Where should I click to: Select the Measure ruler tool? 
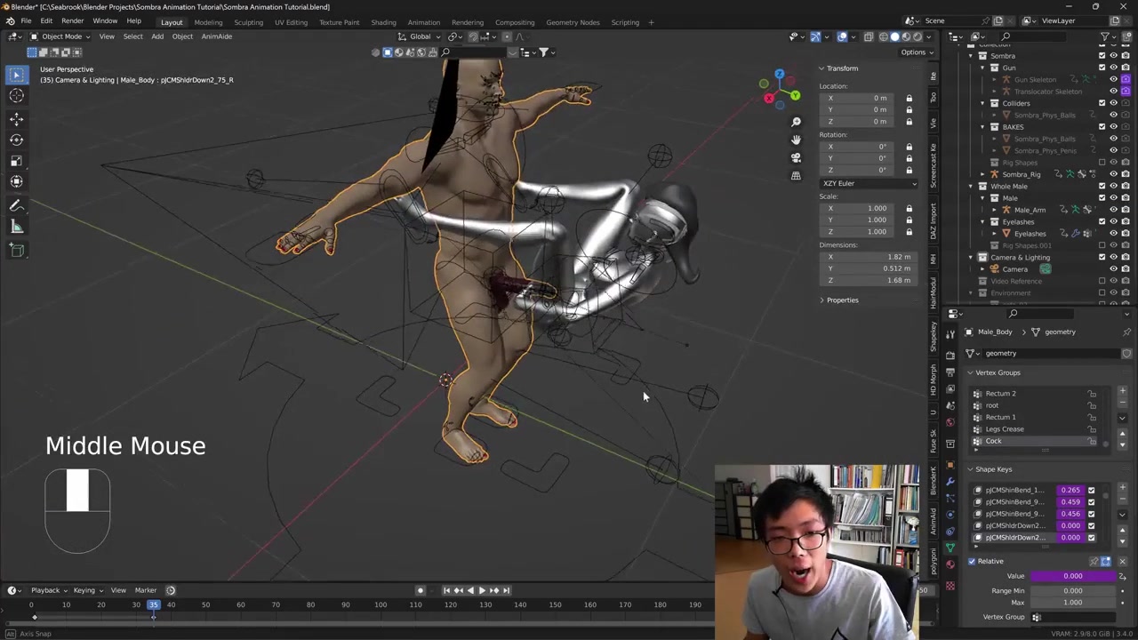(16, 228)
